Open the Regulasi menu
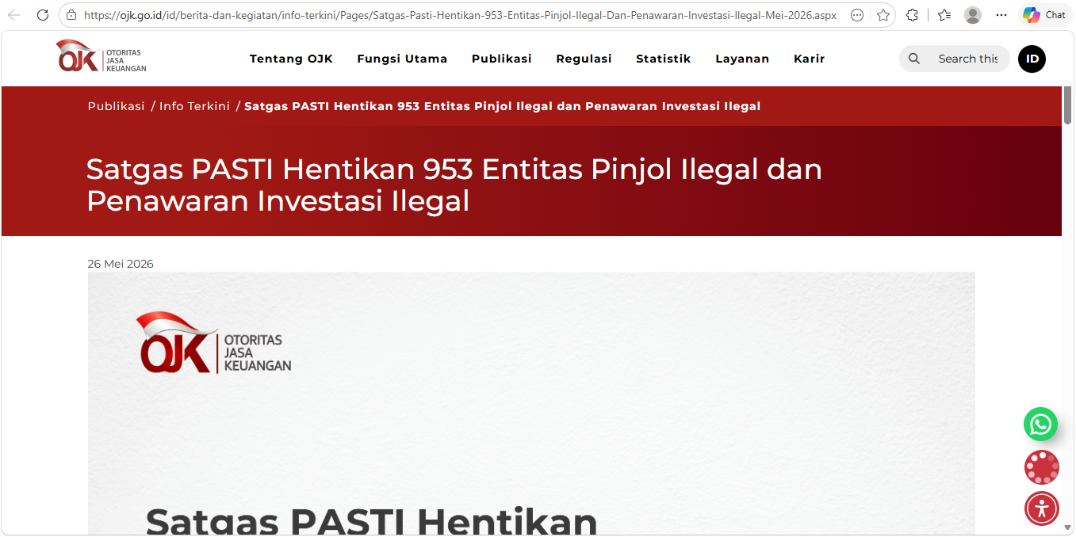 tap(584, 59)
